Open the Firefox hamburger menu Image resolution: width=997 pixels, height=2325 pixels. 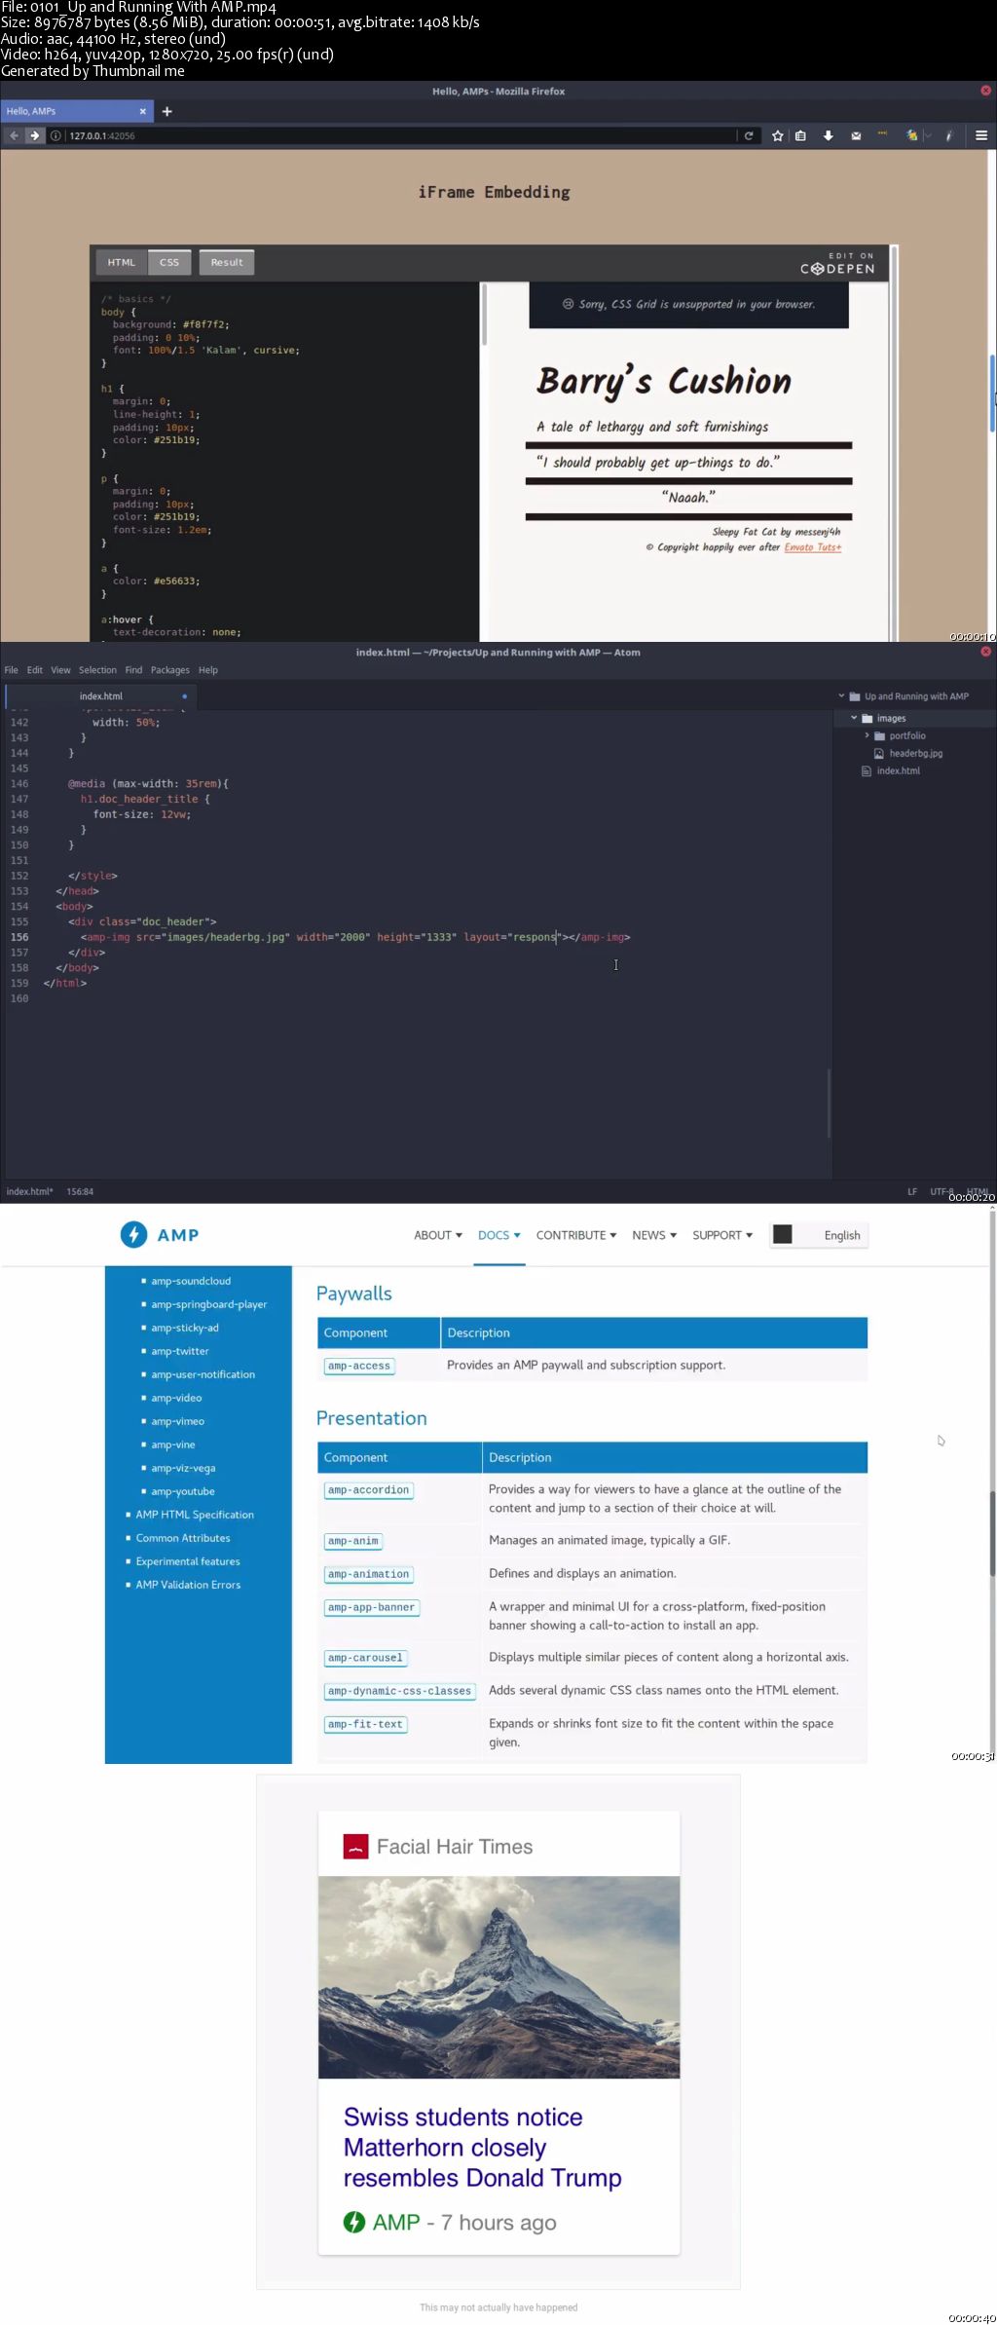[x=981, y=135]
